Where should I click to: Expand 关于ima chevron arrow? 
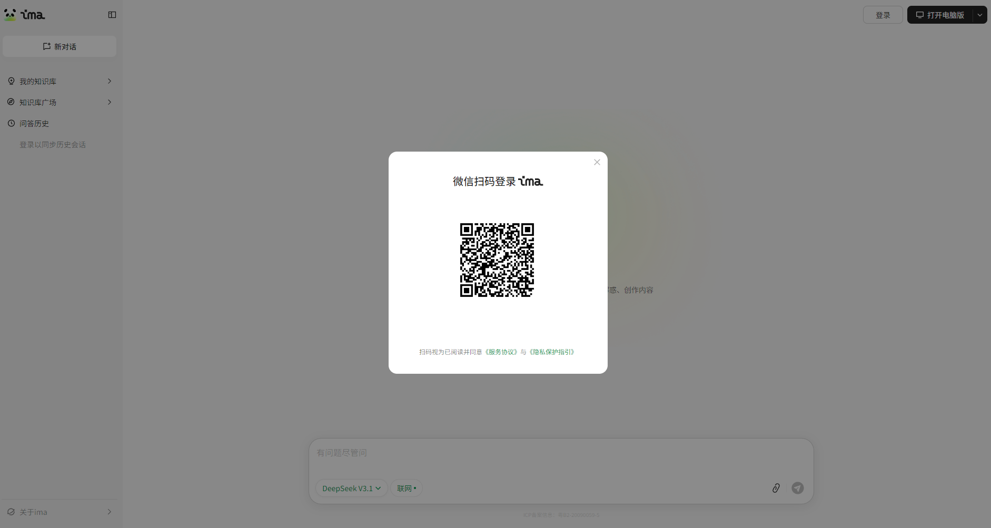point(110,512)
